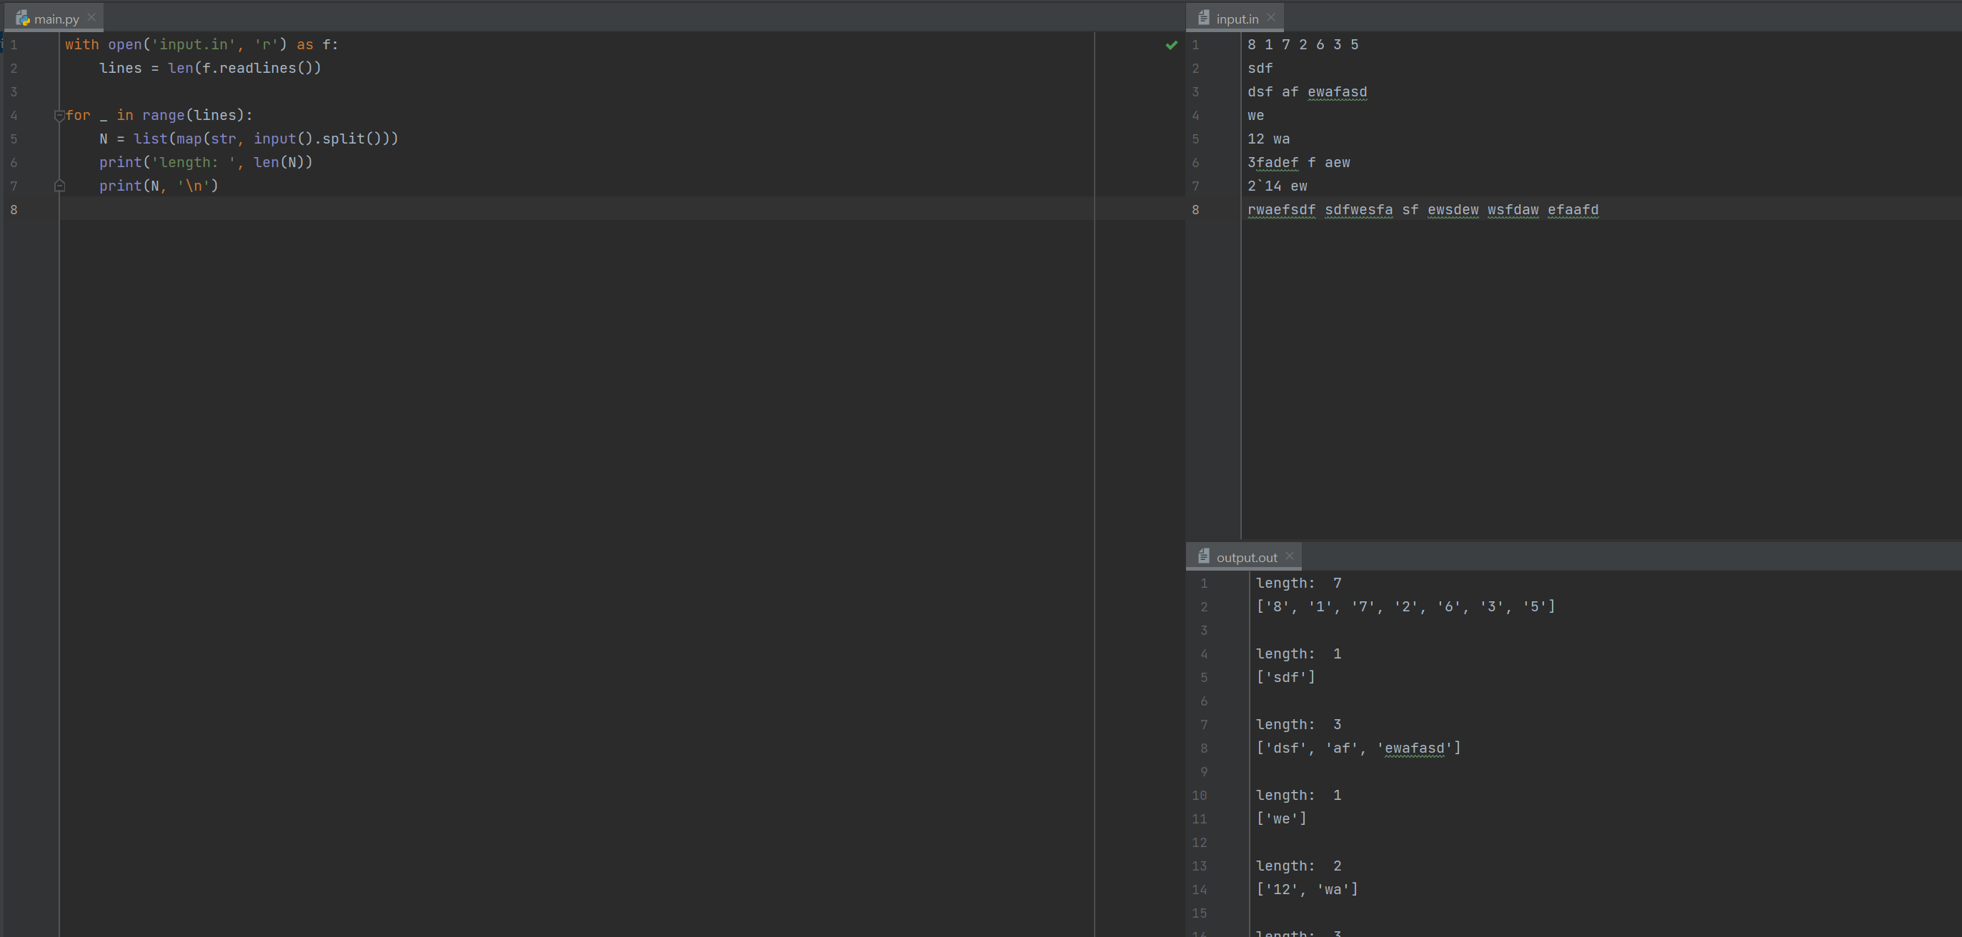Click the green inspection checkmark icon

click(1171, 46)
